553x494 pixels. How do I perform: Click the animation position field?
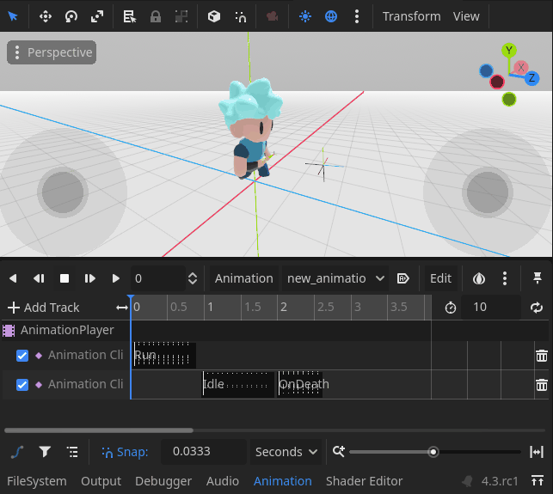pos(158,278)
